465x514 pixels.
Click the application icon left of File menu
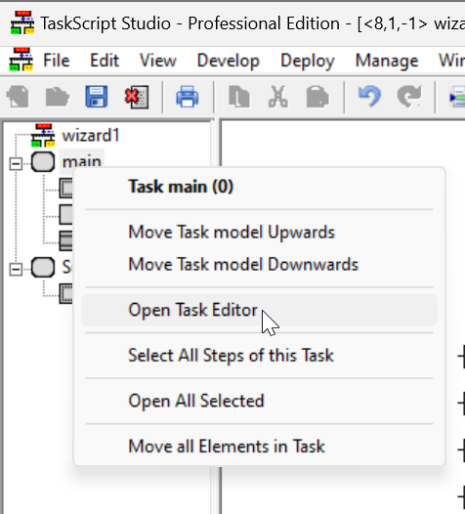click(x=21, y=60)
